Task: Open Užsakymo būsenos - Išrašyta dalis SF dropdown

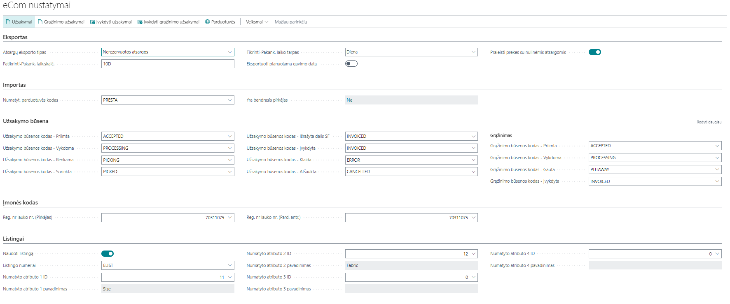Action: tap(473, 136)
